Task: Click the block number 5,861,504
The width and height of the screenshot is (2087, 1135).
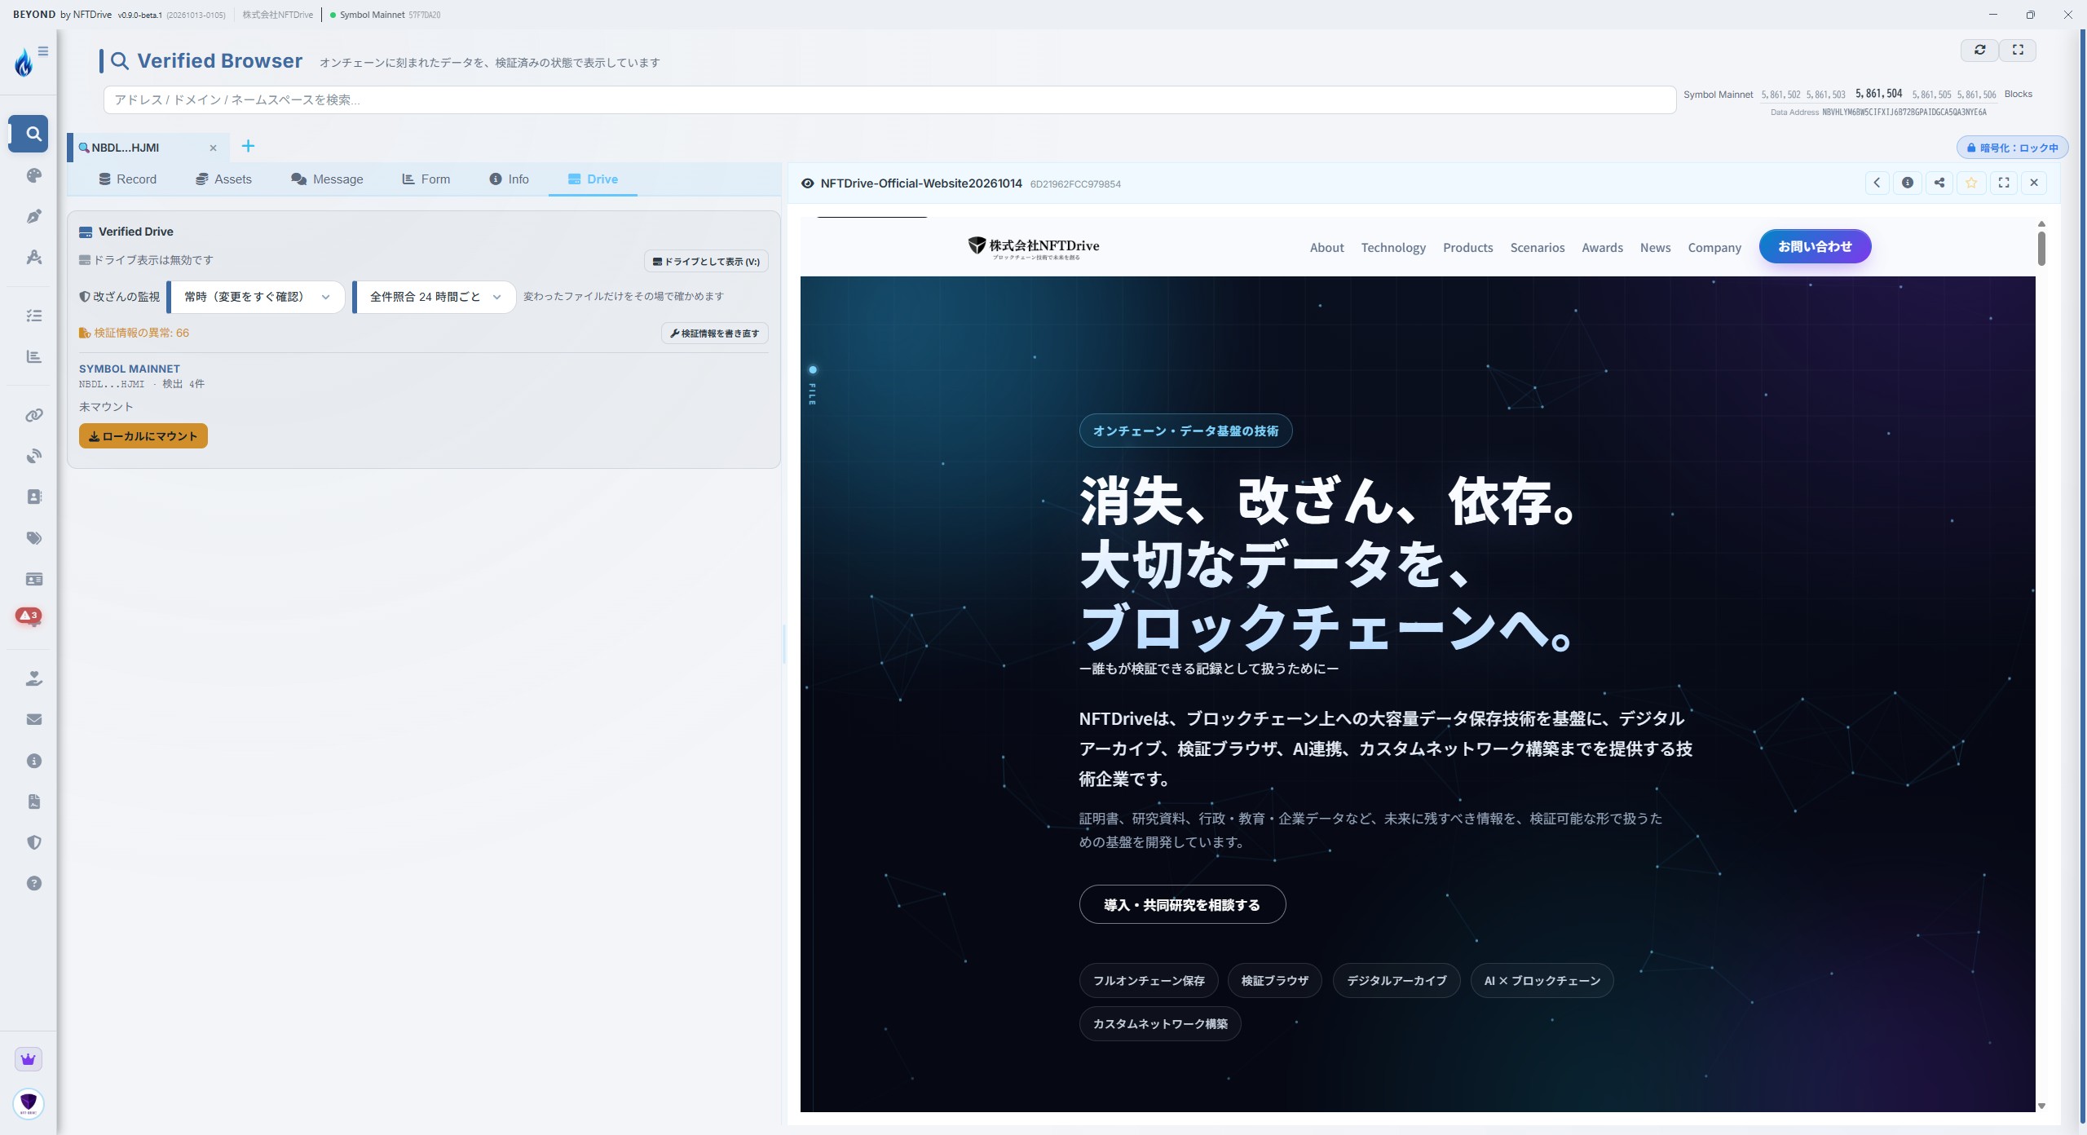Action: (x=1878, y=94)
